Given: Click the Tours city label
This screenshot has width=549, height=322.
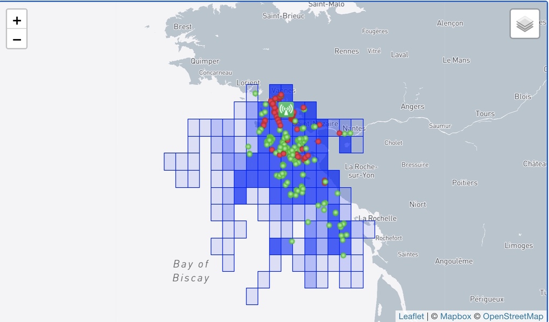Looking at the screenshot, I should pyautogui.click(x=485, y=113).
